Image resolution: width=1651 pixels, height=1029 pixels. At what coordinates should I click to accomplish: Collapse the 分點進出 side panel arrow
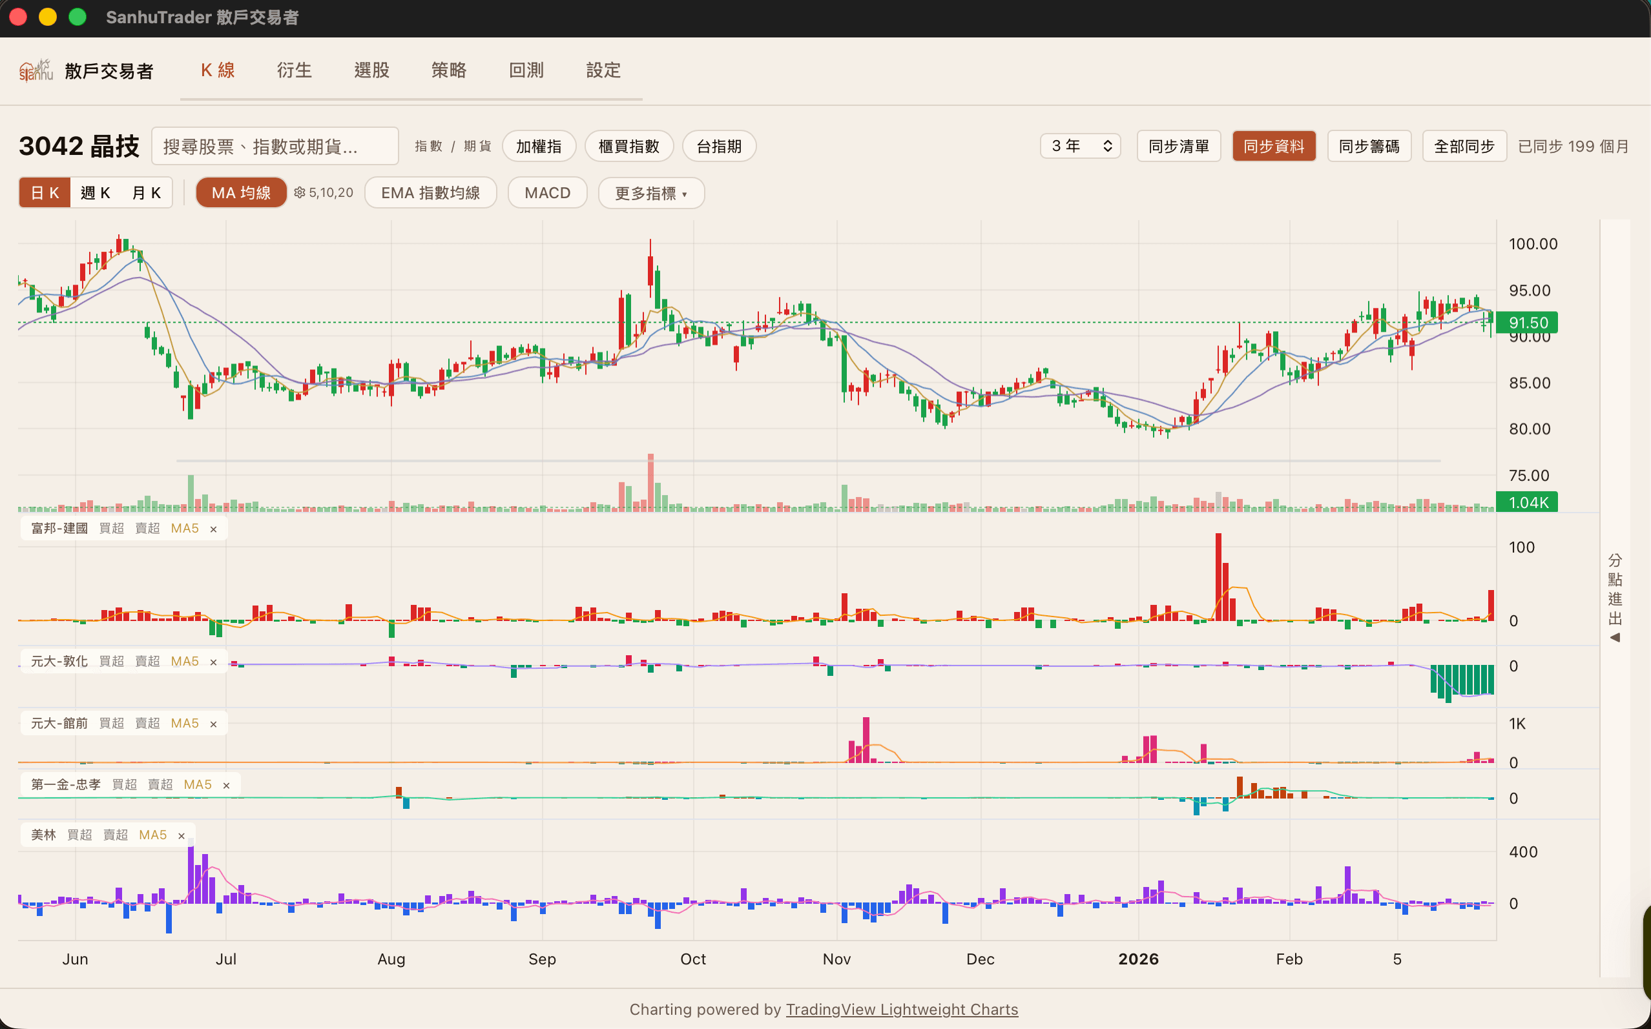click(x=1615, y=638)
